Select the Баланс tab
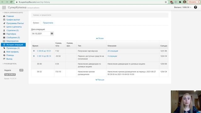201x113 pixels. click(x=36, y=23)
